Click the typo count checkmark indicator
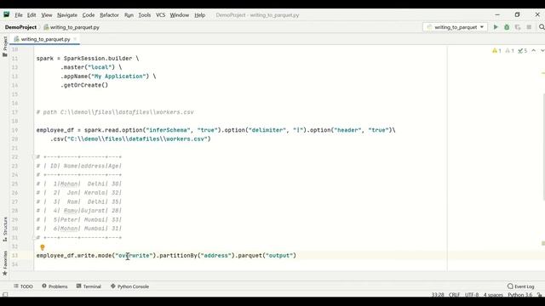This screenshot has width=545, height=306. [x=522, y=51]
